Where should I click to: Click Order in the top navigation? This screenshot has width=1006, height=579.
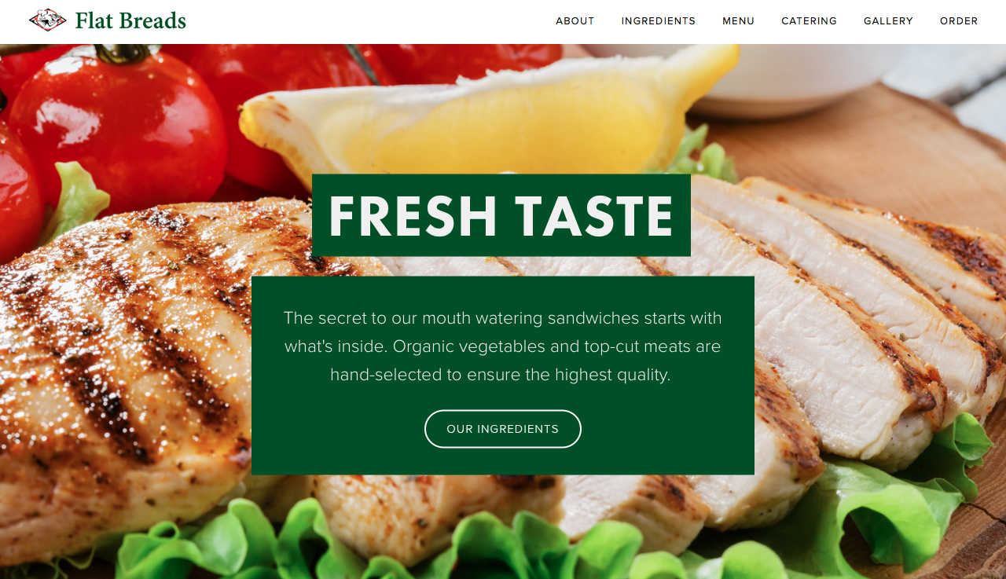(x=959, y=21)
